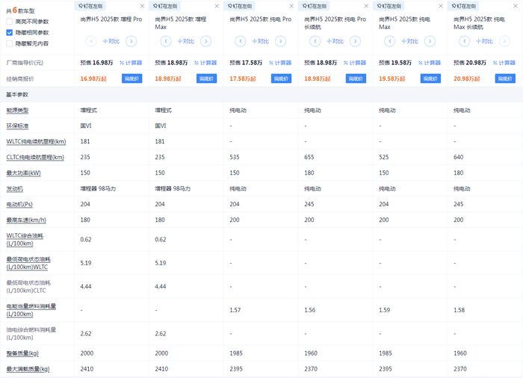This screenshot has height=378, width=523.
Task: Select the 基本参数 section header
Action: point(17,94)
